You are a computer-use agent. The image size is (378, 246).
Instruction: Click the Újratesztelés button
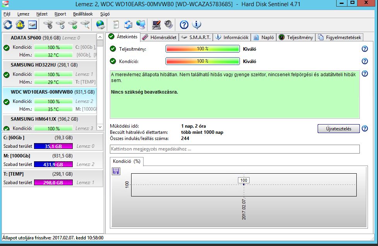(339, 129)
